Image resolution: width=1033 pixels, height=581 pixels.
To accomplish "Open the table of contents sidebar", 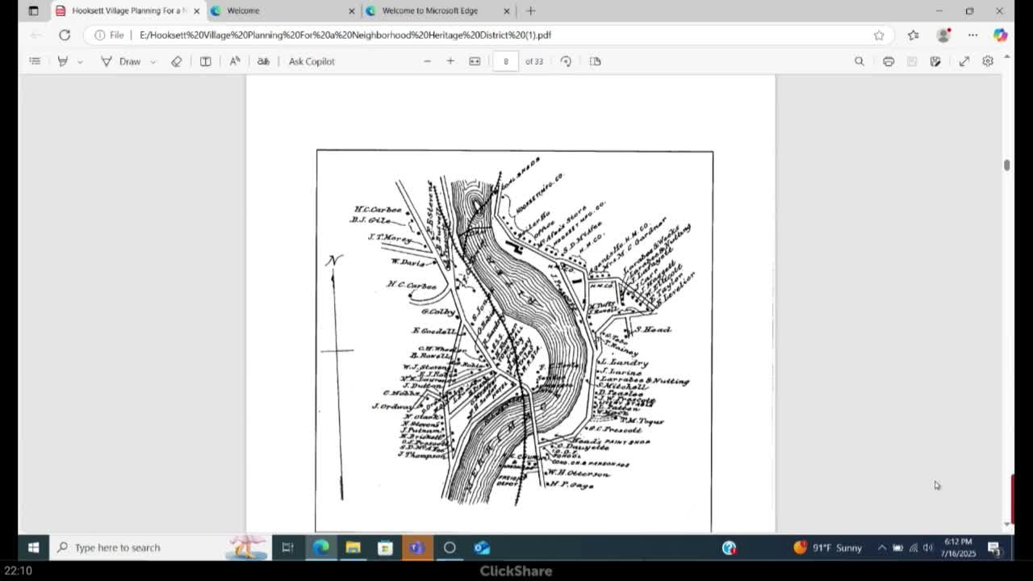I will (x=35, y=61).
